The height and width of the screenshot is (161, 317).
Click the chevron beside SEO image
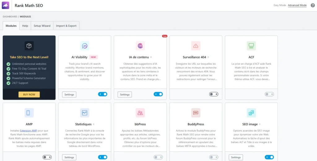pos(260,124)
